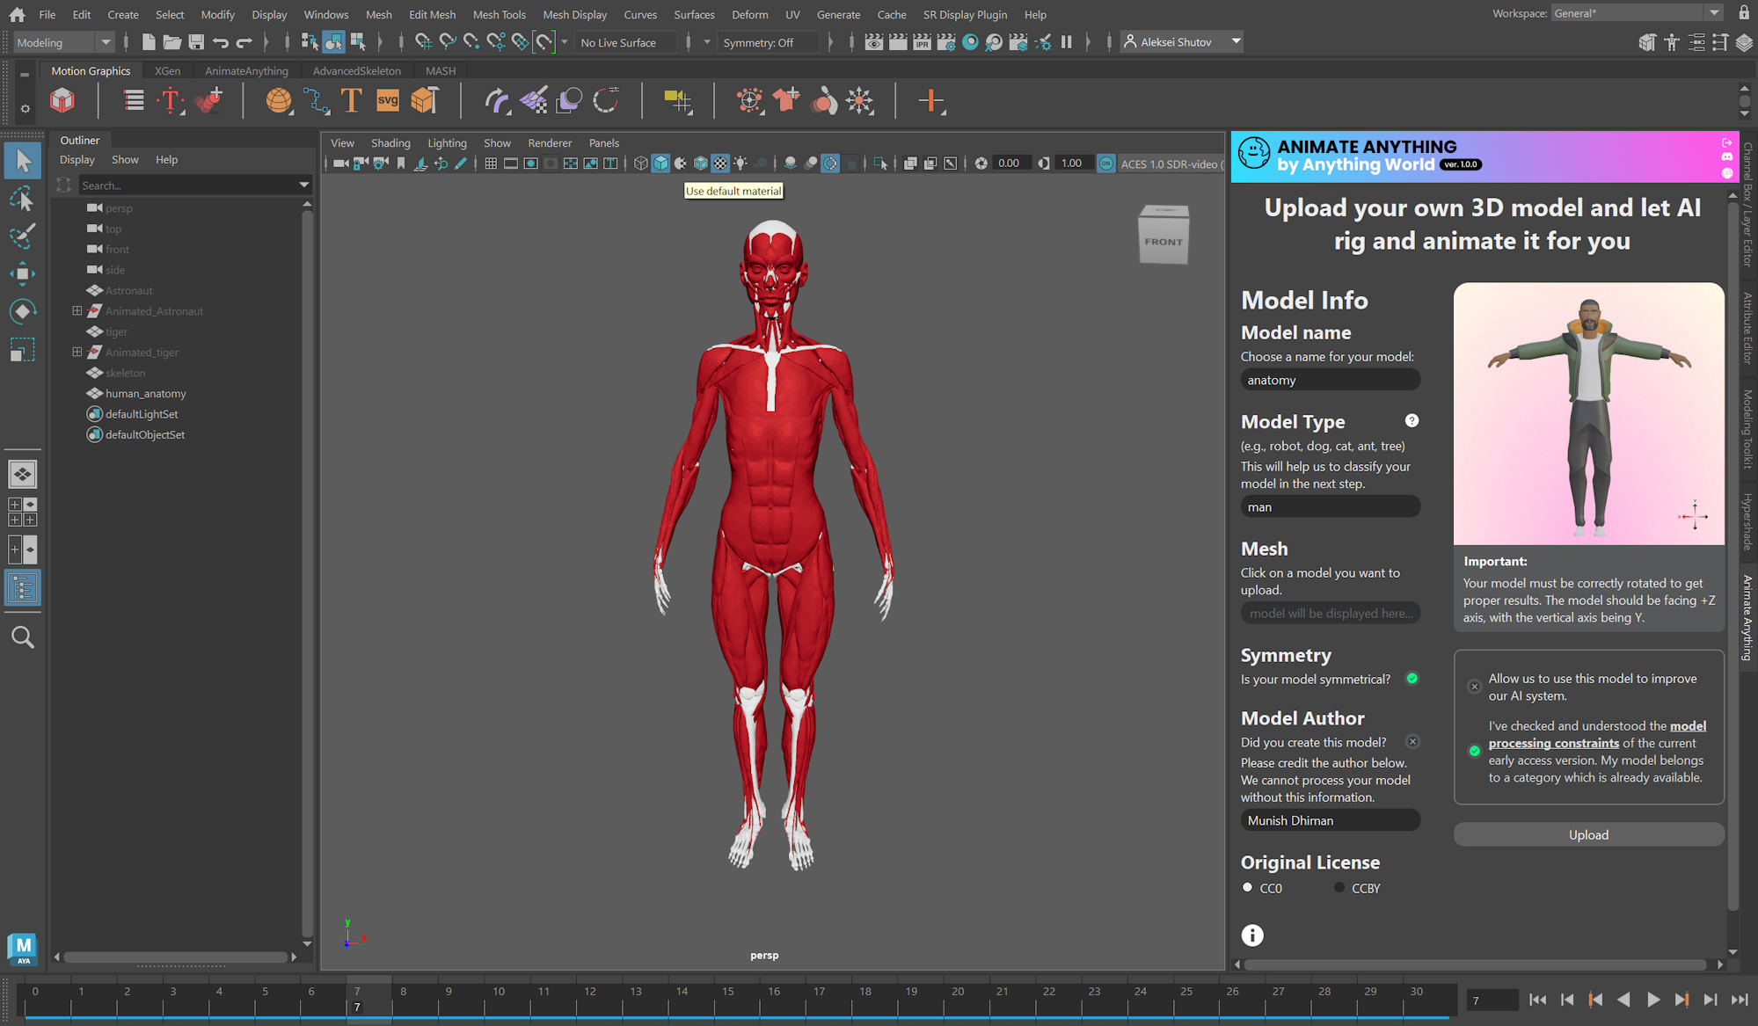
Task: Click the polygon sphere shelf icon
Action: click(279, 101)
